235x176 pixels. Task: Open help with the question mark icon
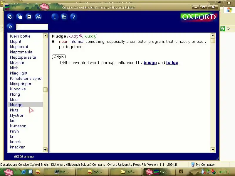pos(74,17)
